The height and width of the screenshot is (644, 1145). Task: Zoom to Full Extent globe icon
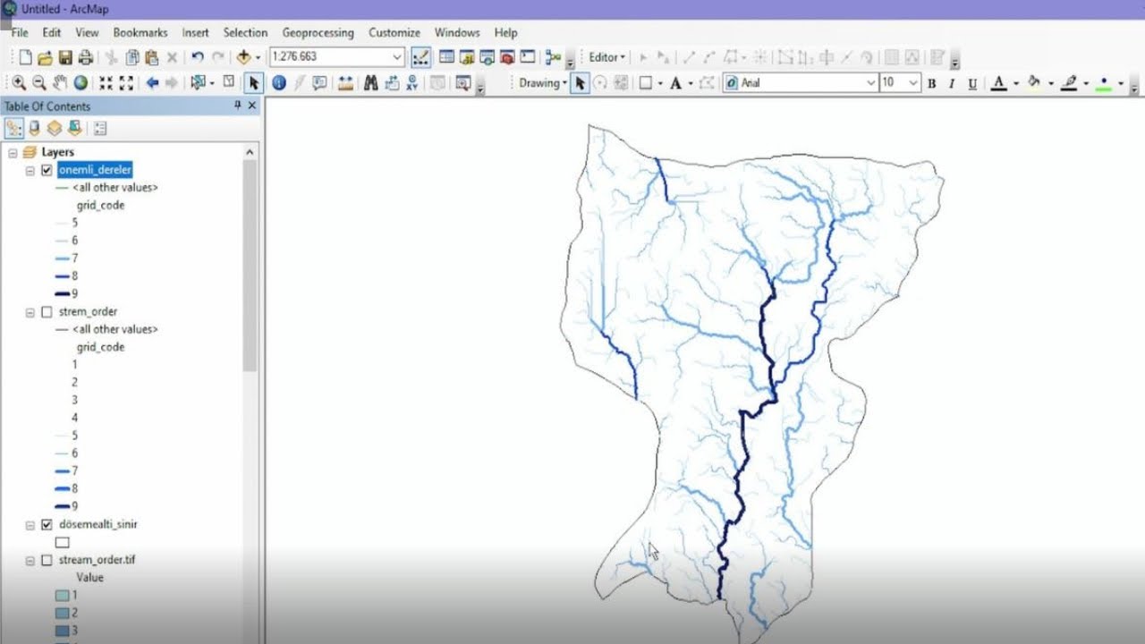81,83
